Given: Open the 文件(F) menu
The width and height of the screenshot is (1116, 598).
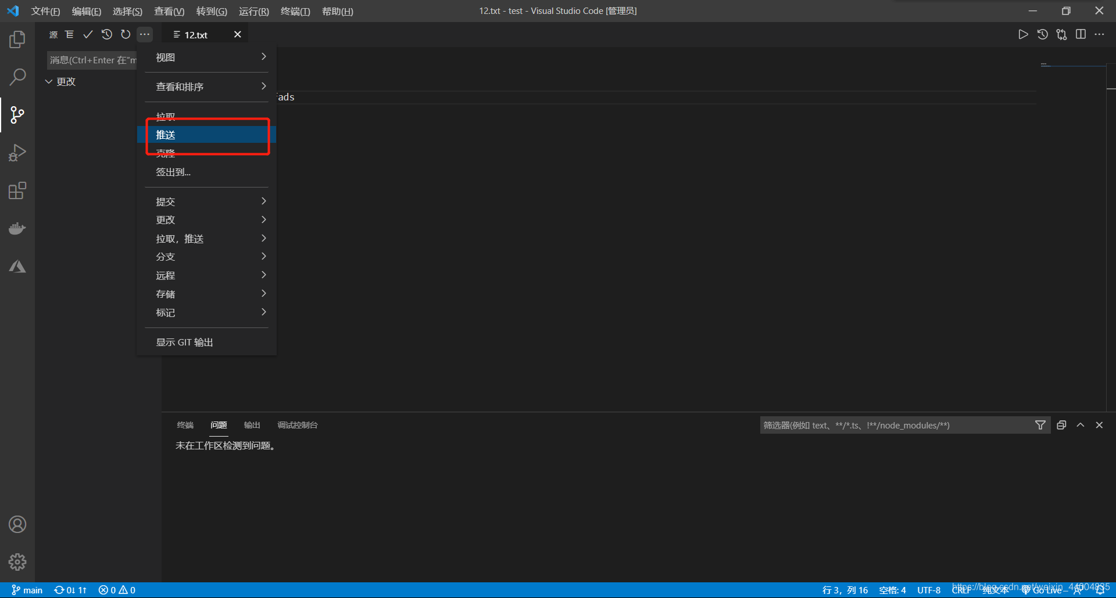Looking at the screenshot, I should tap(45, 11).
